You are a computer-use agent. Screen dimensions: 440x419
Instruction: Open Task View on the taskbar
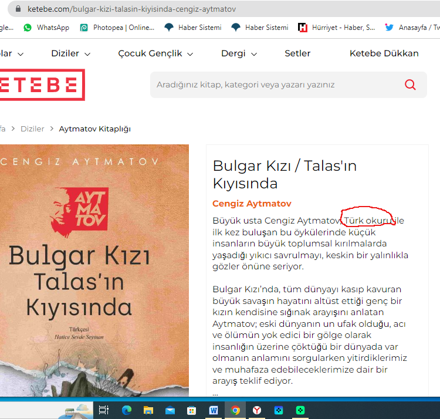(x=103, y=410)
